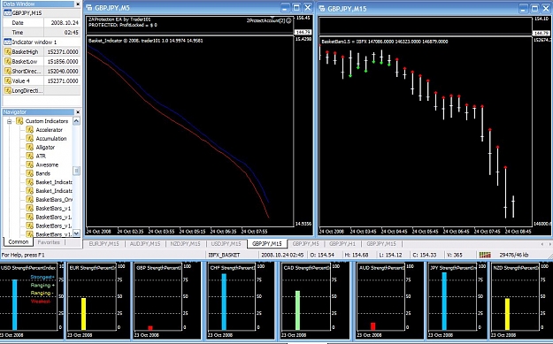Click the BasketHigh value 152371.0000

click(63, 52)
